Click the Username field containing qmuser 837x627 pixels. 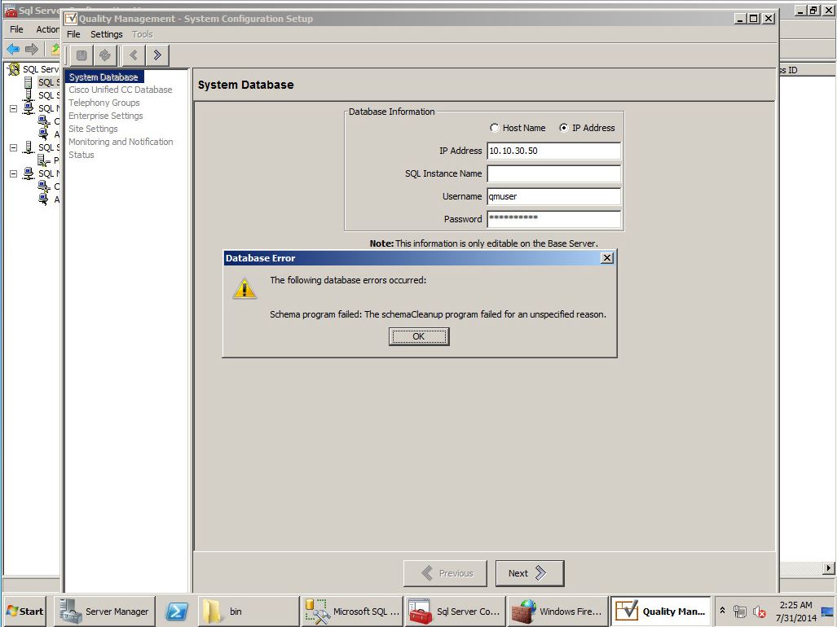554,197
